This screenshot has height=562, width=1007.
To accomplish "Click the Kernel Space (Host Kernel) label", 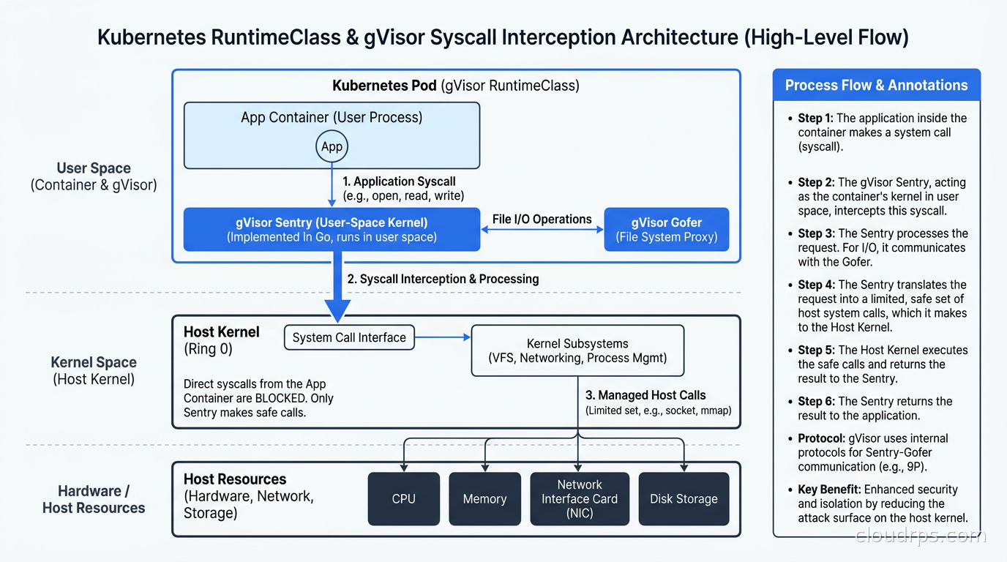I will point(94,370).
